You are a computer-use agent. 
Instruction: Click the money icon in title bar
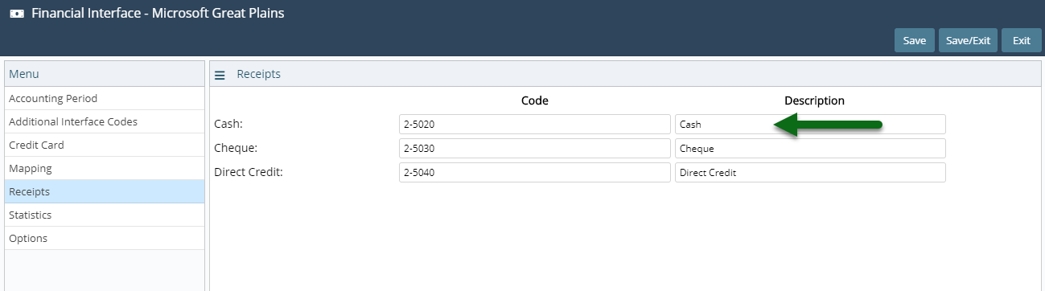[x=16, y=14]
